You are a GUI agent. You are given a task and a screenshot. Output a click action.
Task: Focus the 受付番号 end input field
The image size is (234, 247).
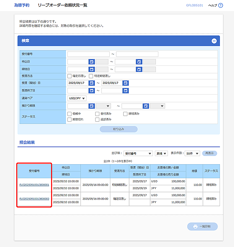137,54
